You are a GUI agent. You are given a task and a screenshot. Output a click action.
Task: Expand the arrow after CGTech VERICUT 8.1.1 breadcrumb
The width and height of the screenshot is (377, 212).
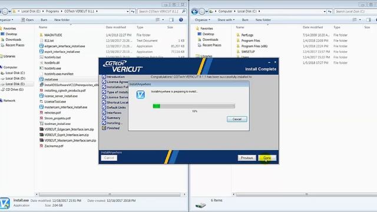(x=97, y=11)
